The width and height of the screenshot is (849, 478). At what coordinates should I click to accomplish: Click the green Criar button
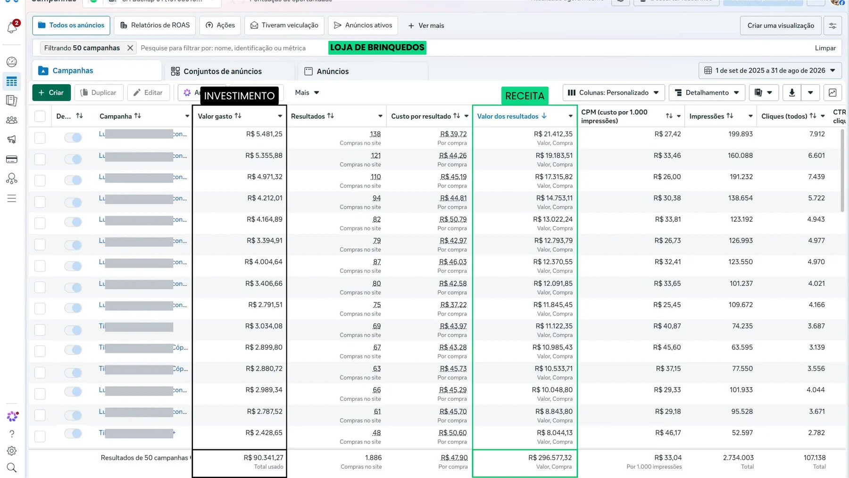[51, 93]
